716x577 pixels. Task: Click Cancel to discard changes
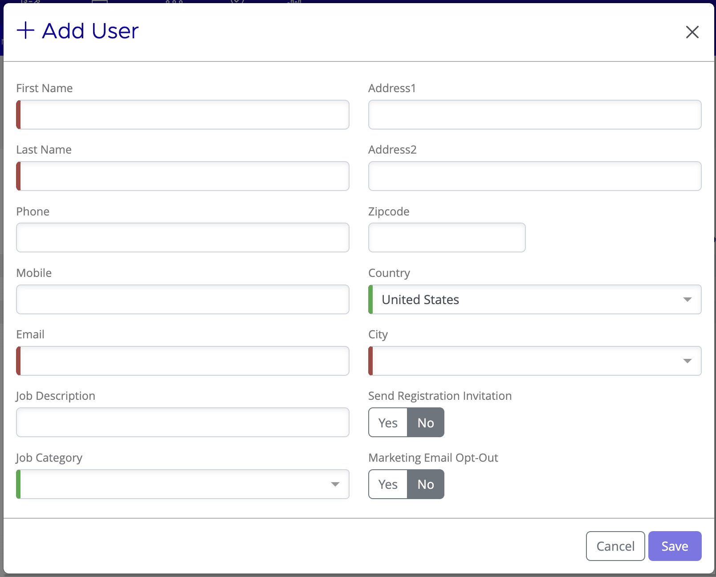pos(615,545)
